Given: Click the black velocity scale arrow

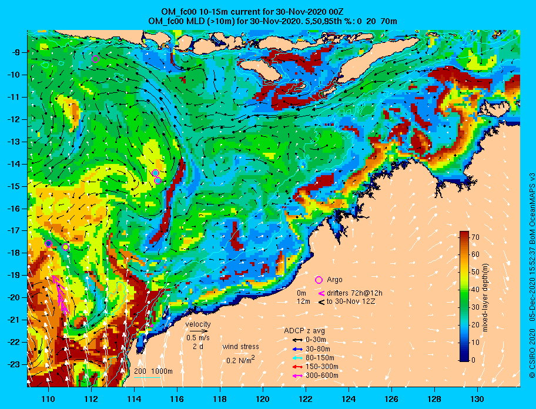Looking at the screenshot, I should [x=199, y=331].
